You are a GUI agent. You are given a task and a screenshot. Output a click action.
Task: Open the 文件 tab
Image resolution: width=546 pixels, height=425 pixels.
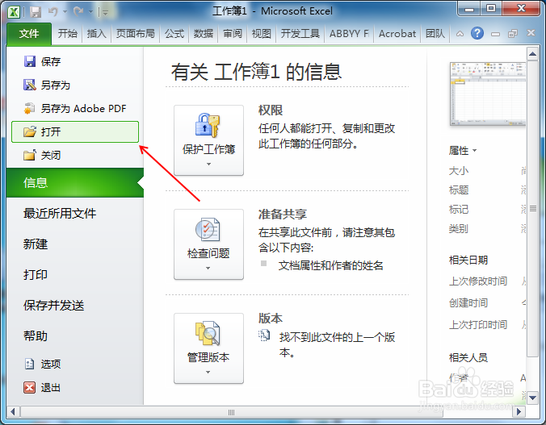29,33
